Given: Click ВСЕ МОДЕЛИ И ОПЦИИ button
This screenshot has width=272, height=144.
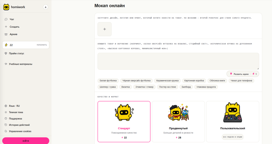Looking at the screenshot, I should pos(233,137).
